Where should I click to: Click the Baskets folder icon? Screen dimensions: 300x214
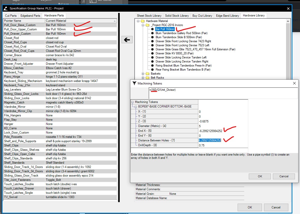pos(148,74)
